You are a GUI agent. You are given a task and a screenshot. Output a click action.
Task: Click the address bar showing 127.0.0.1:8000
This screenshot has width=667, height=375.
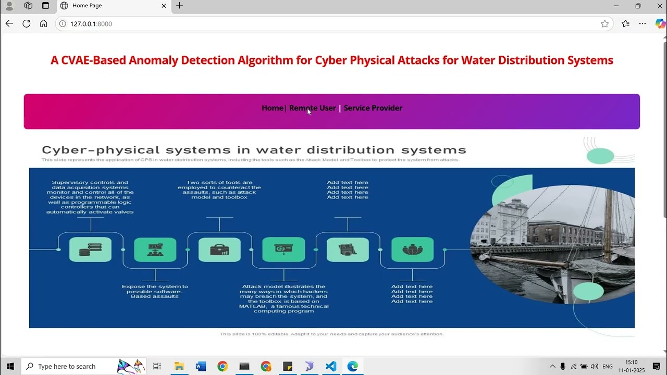333,24
